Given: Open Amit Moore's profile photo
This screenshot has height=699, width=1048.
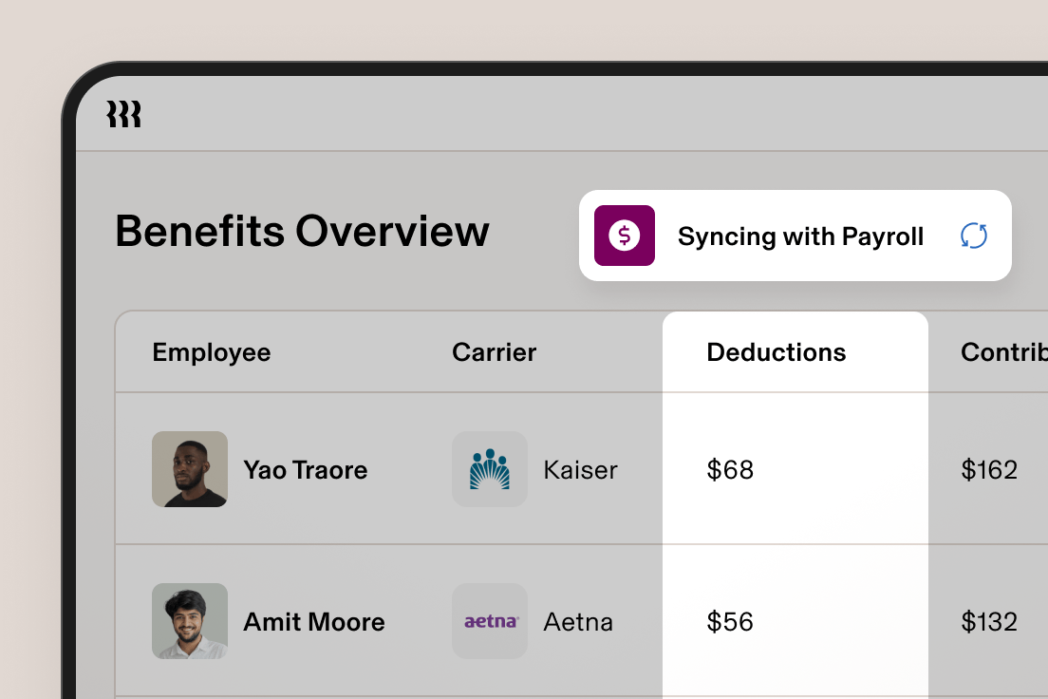Looking at the screenshot, I should [190, 621].
